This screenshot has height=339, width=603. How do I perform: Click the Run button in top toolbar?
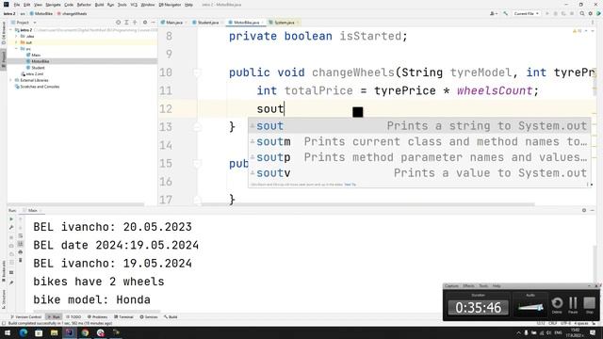(x=547, y=13)
